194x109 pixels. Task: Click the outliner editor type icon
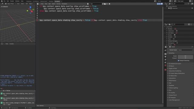tap(166, 4)
